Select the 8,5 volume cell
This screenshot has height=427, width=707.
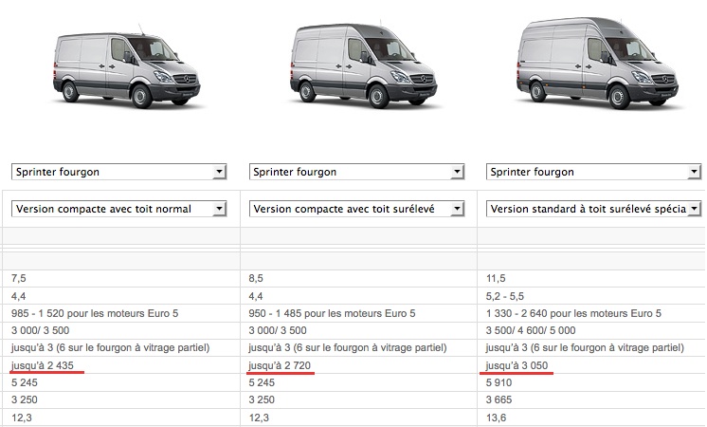(256, 278)
